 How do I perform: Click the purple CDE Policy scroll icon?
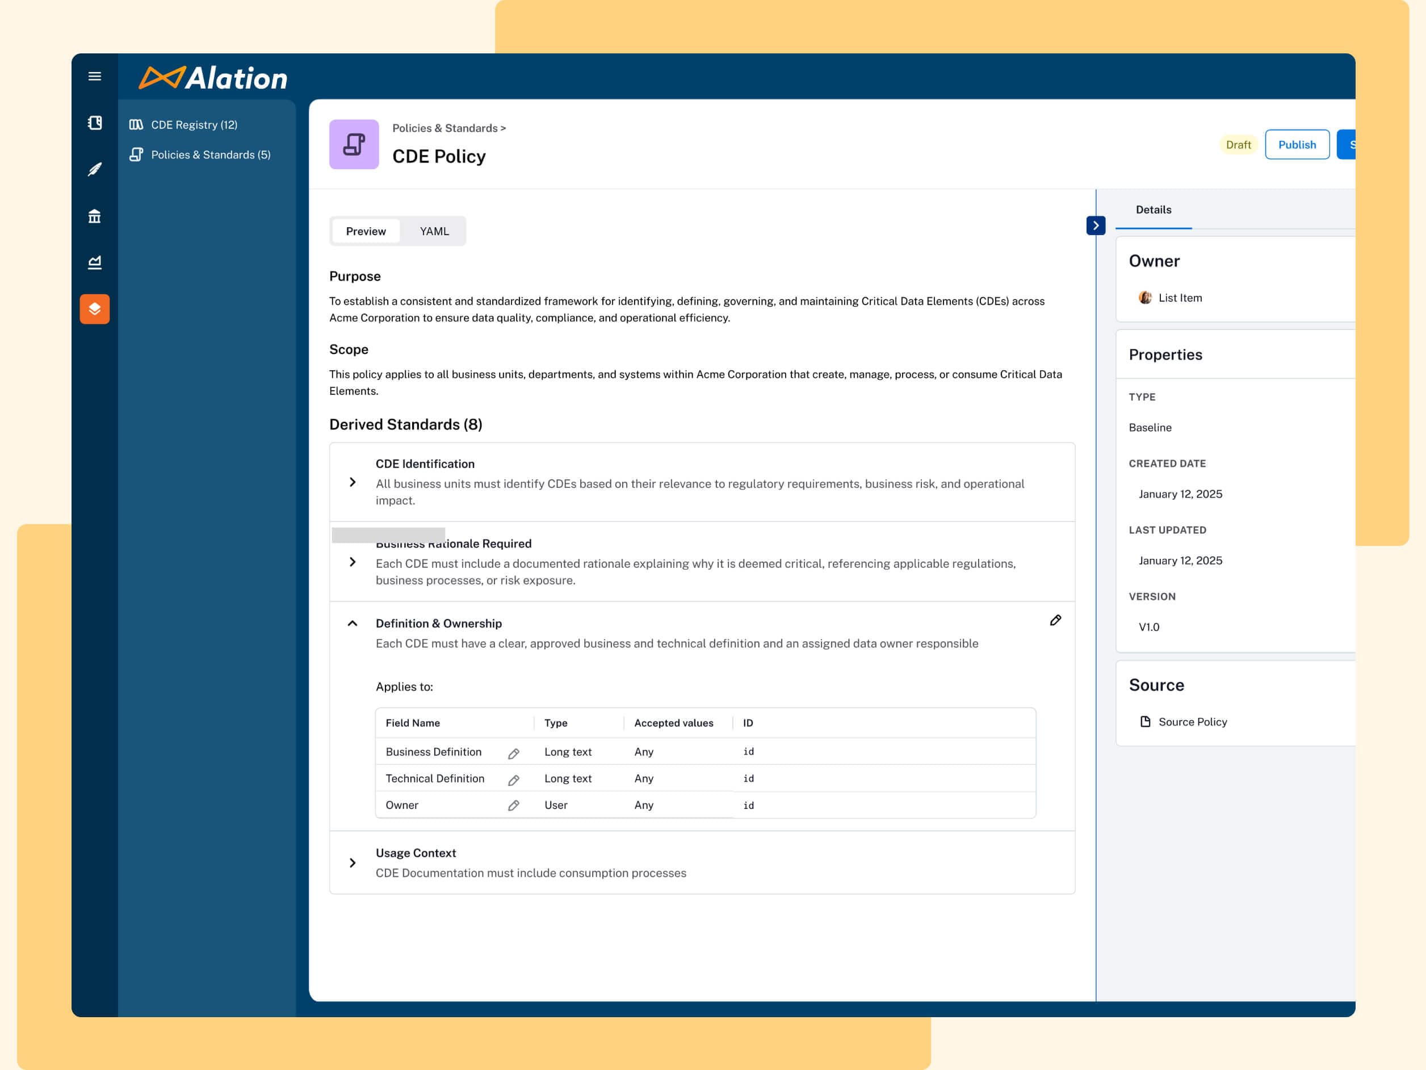tap(354, 144)
